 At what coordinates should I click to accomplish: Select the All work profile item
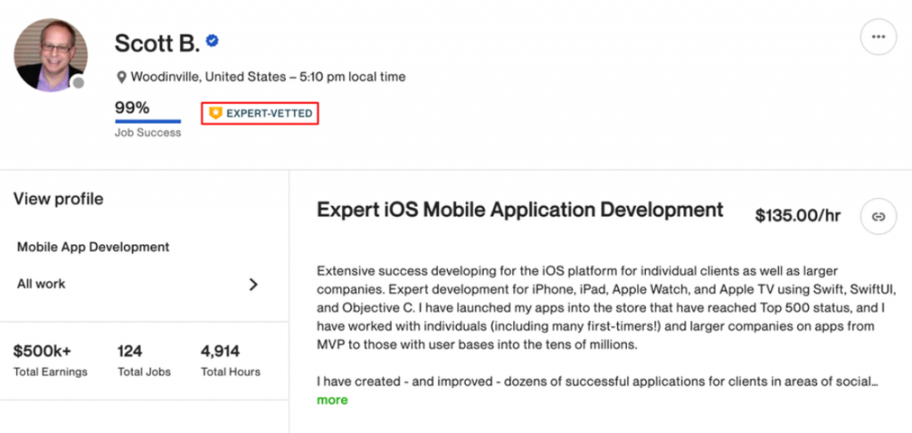41,284
